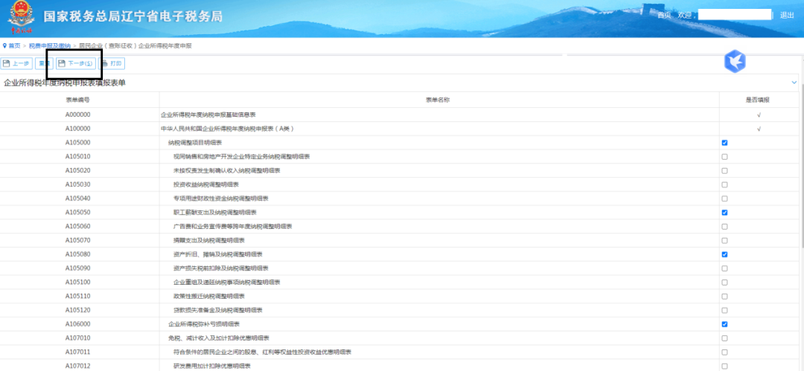Click the 打印 print icon button

click(112, 64)
